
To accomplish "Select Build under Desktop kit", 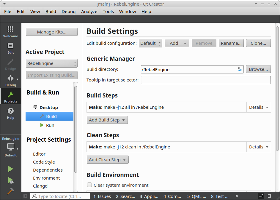I will tap(49, 116).
